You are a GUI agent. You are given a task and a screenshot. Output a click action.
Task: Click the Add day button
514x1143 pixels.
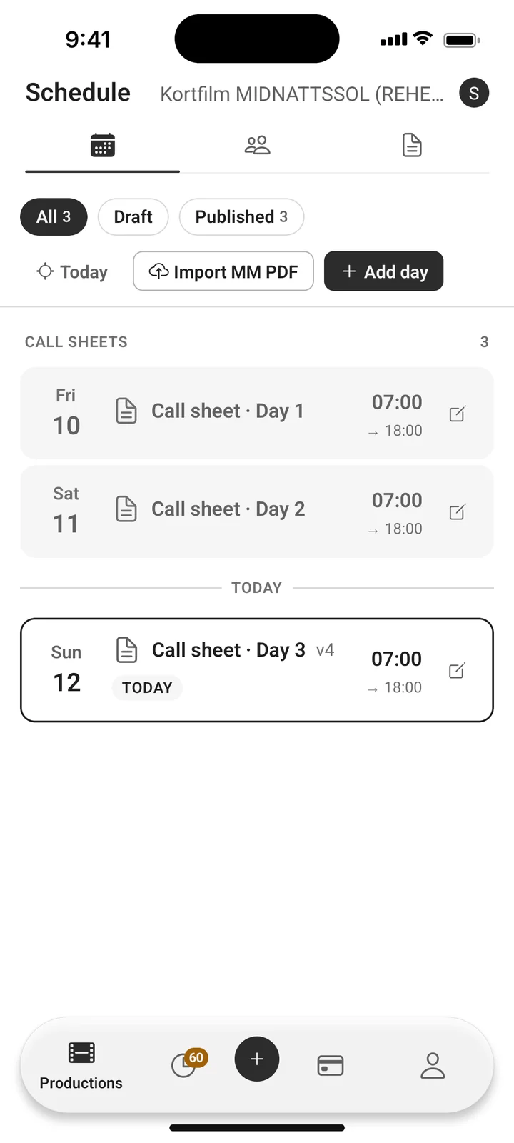[x=384, y=271]
